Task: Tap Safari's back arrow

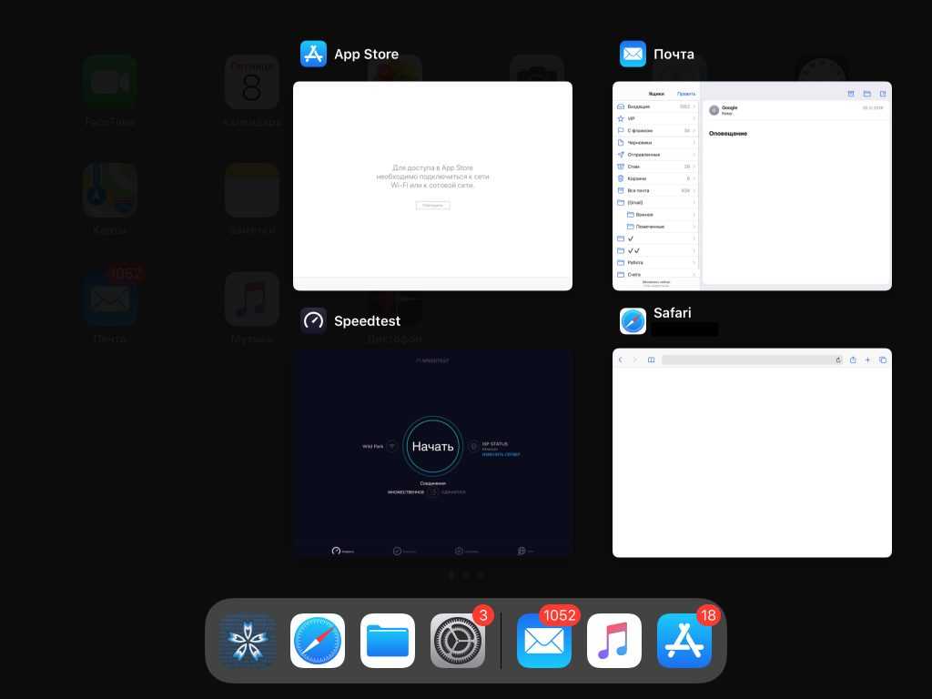Action: tap(621, 360)
